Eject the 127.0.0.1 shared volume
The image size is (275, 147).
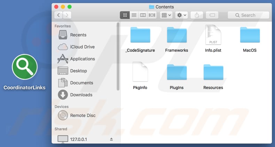coord(111,139)
